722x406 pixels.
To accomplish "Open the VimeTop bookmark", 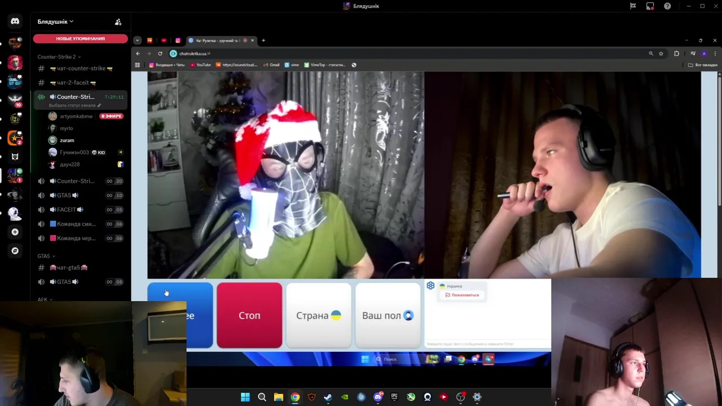I will pyautogui.click(x=324, y=65).
